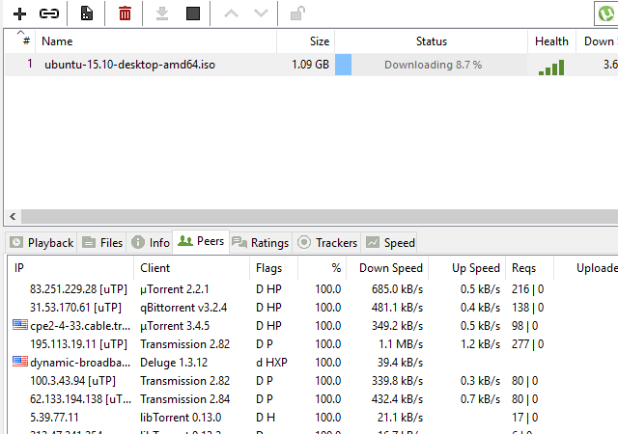The height and width of the screenshot is (434, 618).
Task: Select peer dynamic-broadba...
Action: point(80,363)
